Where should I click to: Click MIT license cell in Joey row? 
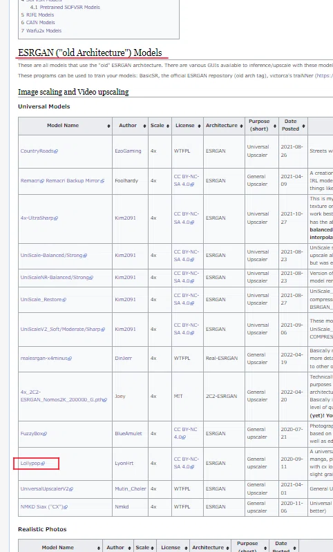[178, 396]
